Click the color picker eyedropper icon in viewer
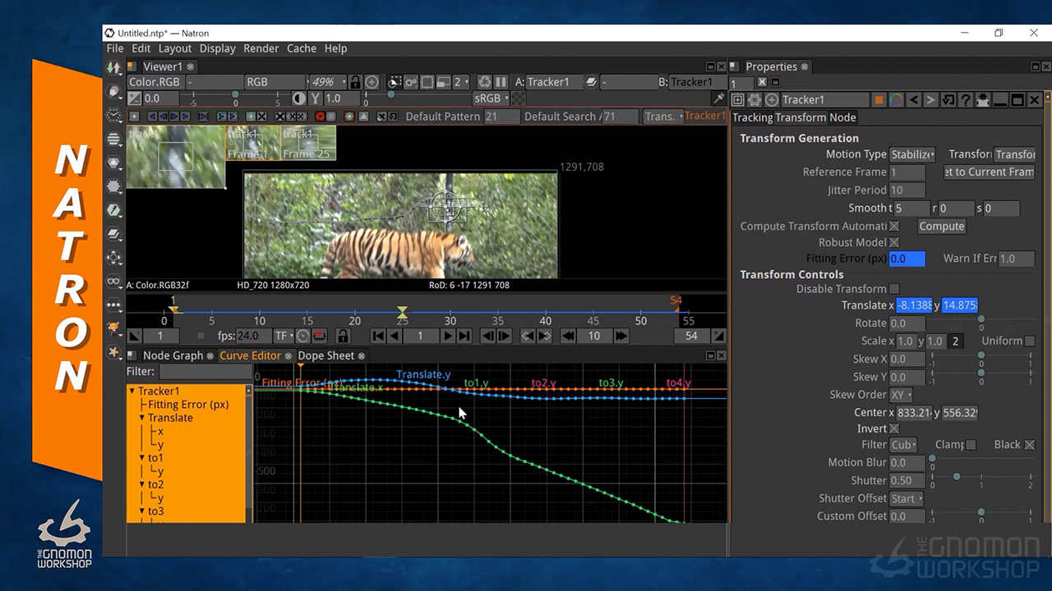 [x=718, y=98]
